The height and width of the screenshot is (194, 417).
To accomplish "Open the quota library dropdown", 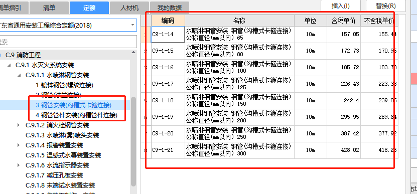I will click(x=132, y=25).
